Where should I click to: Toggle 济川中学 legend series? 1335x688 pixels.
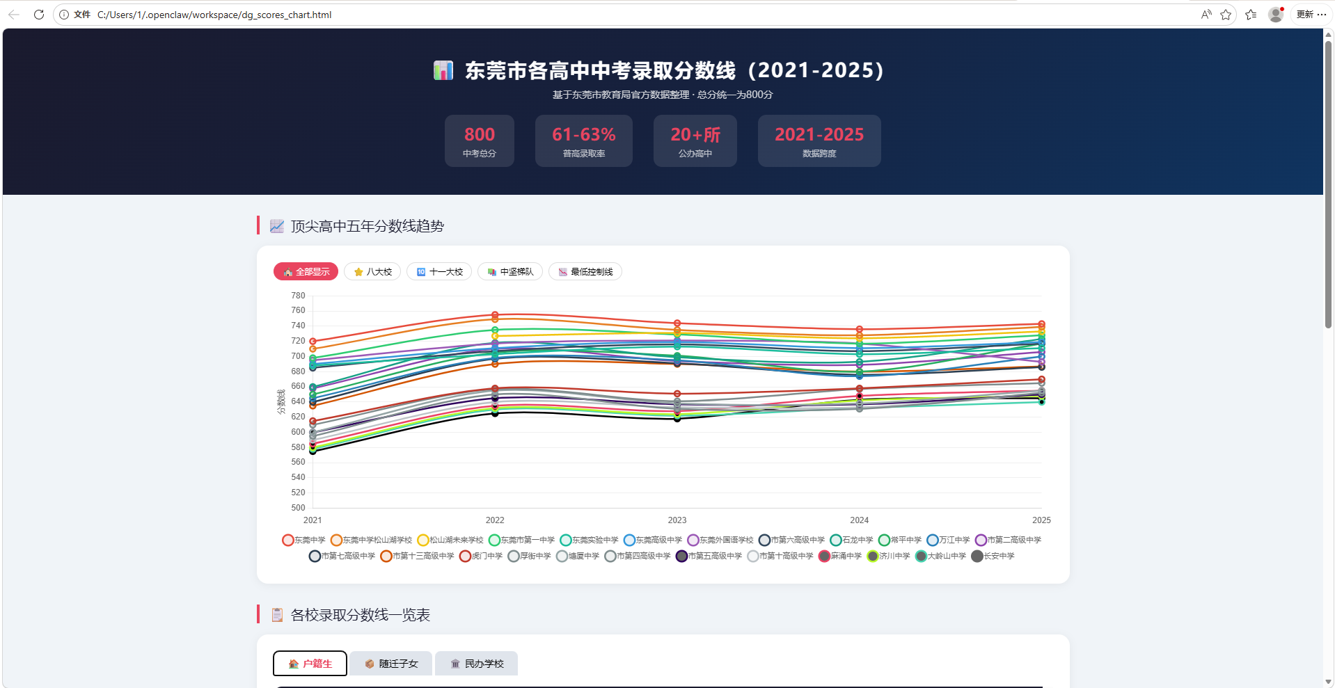(889, 557)
